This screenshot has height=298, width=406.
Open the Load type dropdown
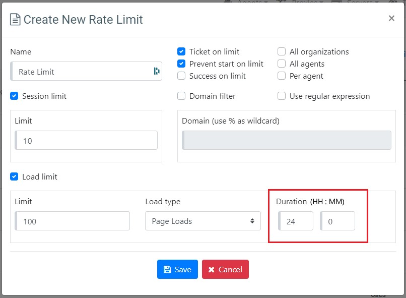tap(202, 221)
